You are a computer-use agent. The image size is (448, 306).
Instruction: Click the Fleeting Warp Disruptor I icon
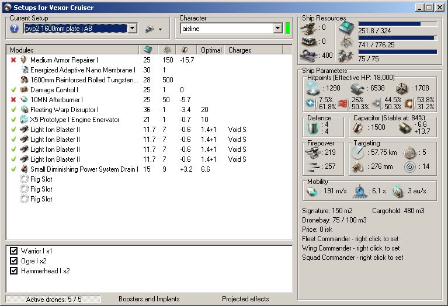point(25,109)
